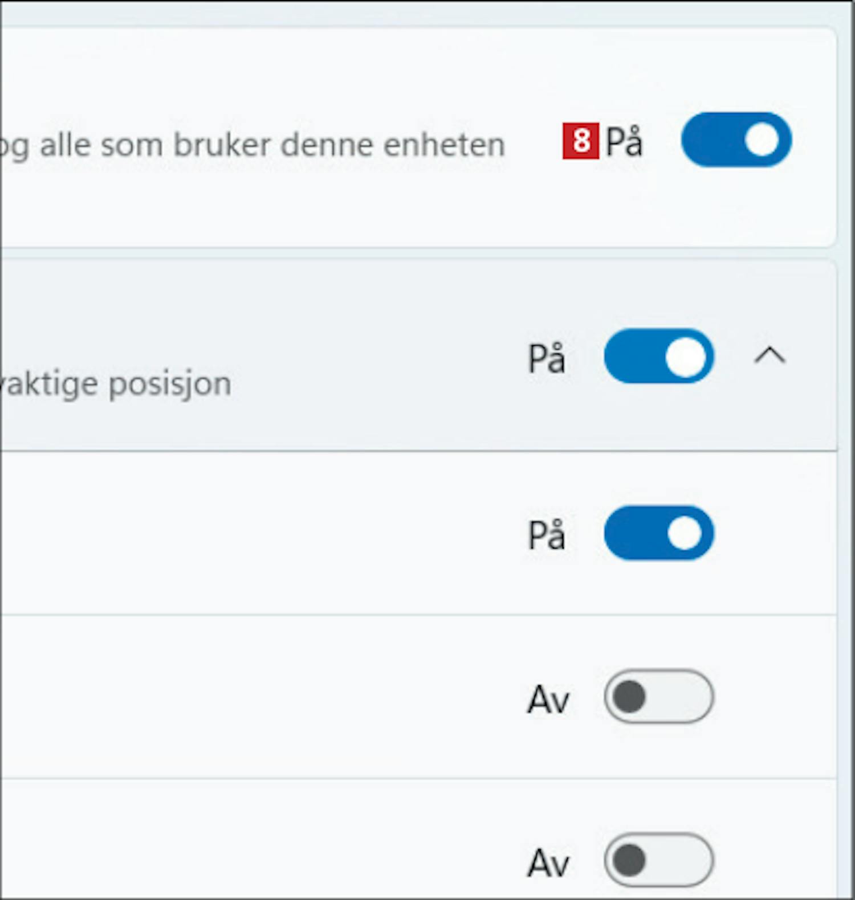This screenshot has height=900, width=855.
Task: Click the På label in the posisjon row
Action: (547, 358)
